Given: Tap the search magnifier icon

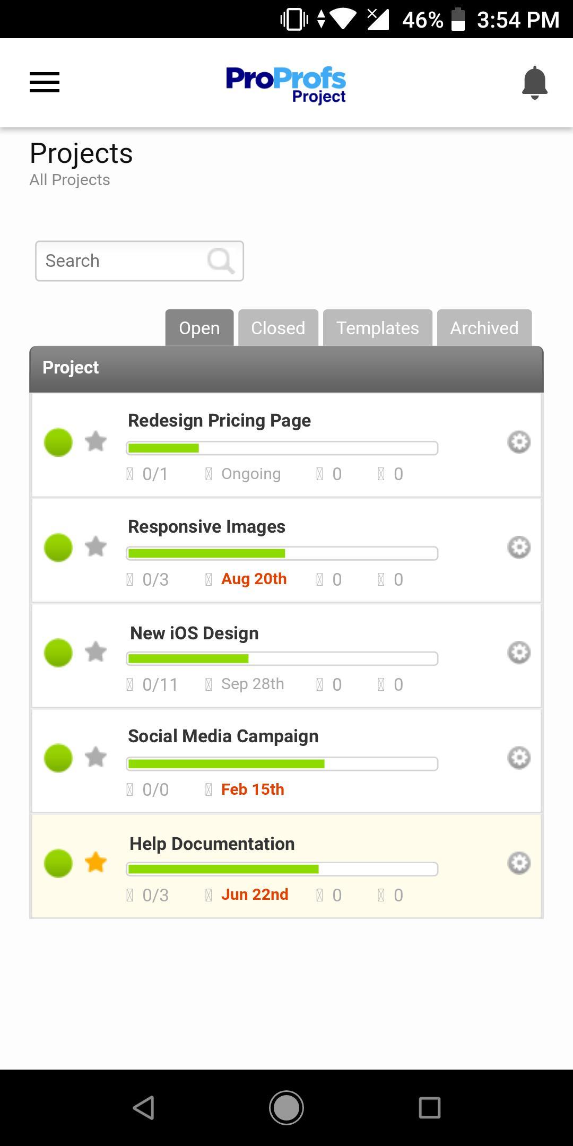Looking at the screenshot, I should pyautogui.click(x=221, y=261).
